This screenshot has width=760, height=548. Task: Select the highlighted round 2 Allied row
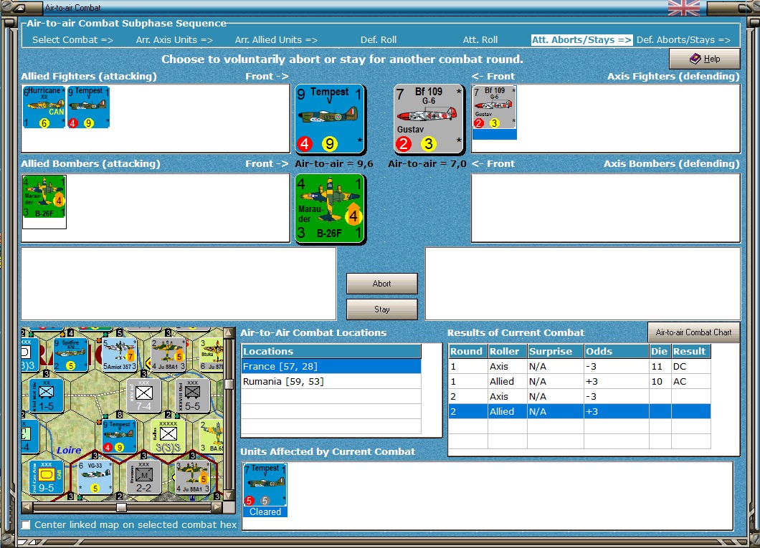coord(580,411)
